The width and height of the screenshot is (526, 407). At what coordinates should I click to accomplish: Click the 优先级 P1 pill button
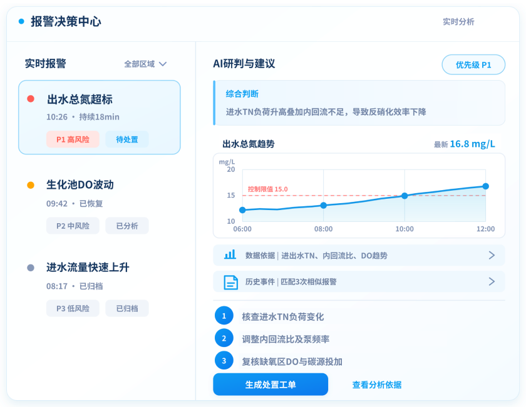(x=473, y=64)
